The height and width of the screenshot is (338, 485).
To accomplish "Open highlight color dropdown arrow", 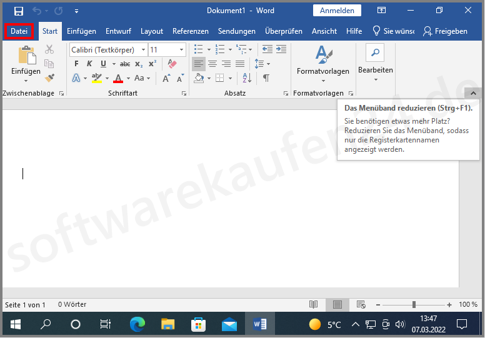I will (107, 78).
